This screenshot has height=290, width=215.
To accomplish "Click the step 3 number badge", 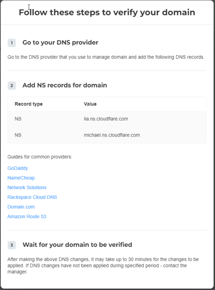I will pyautogui.click(x=12, y=245).
